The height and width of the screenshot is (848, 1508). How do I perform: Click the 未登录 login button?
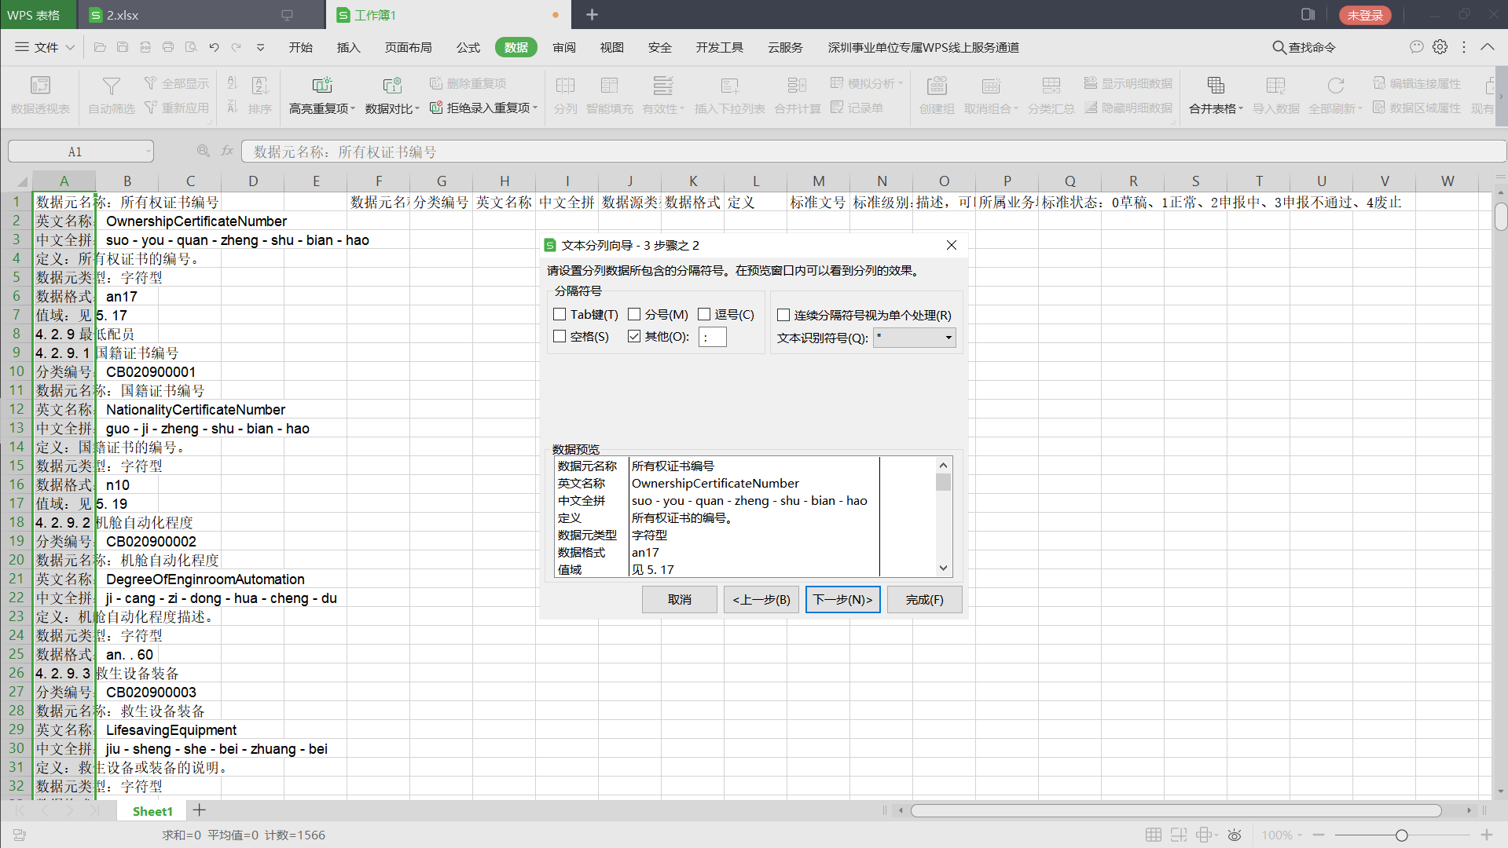click(x=1365, y=15)
